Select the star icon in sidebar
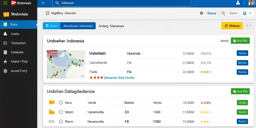Screen dimensions: 256x128 [5, 61]
